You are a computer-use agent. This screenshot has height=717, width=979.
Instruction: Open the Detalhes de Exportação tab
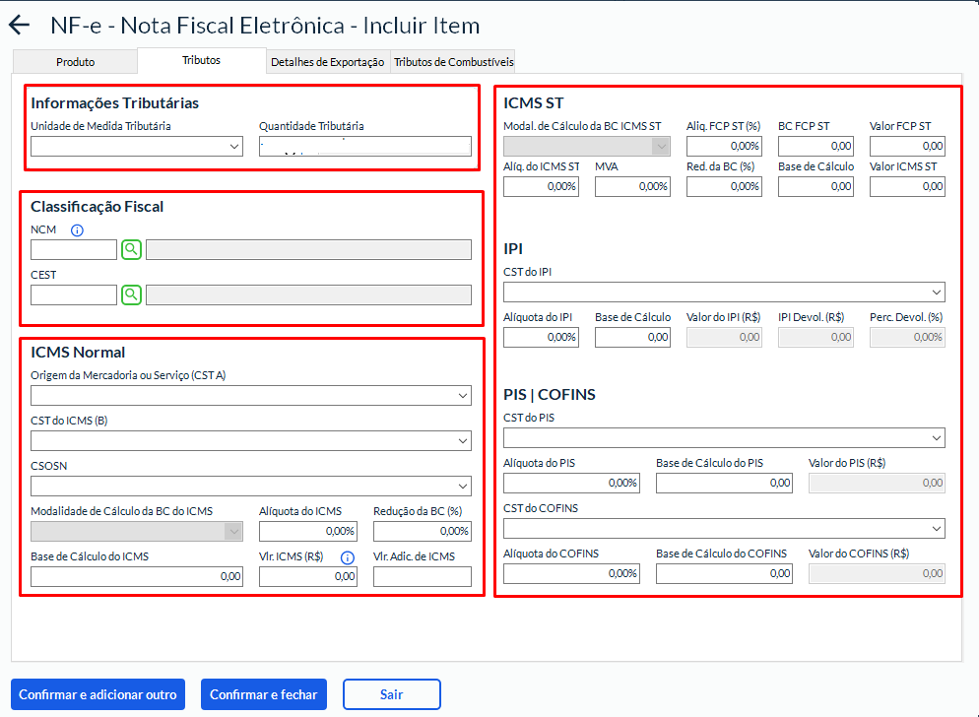328,61
